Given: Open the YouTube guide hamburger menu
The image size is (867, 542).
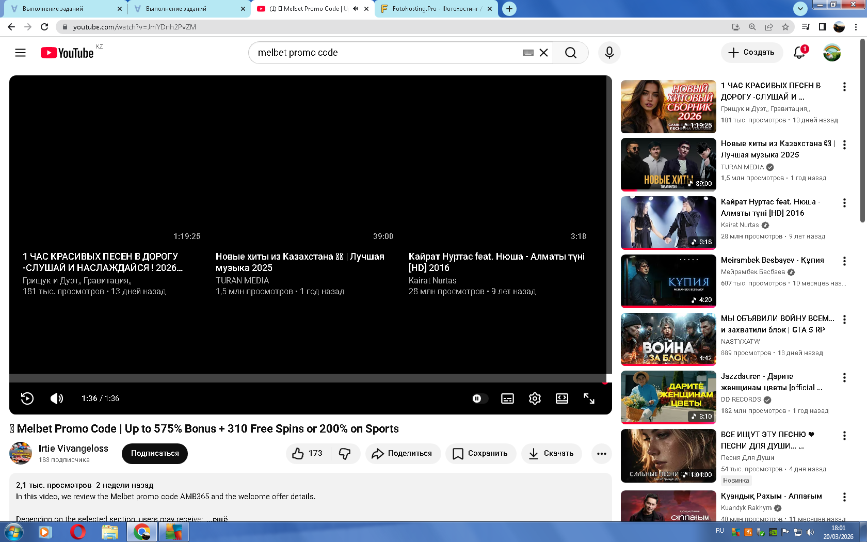Looking at the screenshot, I should point(20,53).
